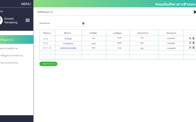Click the green add shift schedule button

(48, 64)
